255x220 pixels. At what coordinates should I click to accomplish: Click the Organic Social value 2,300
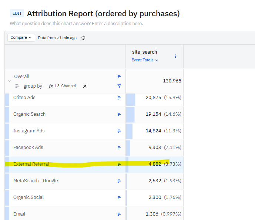pyautogui.click(x=155, y=197)
